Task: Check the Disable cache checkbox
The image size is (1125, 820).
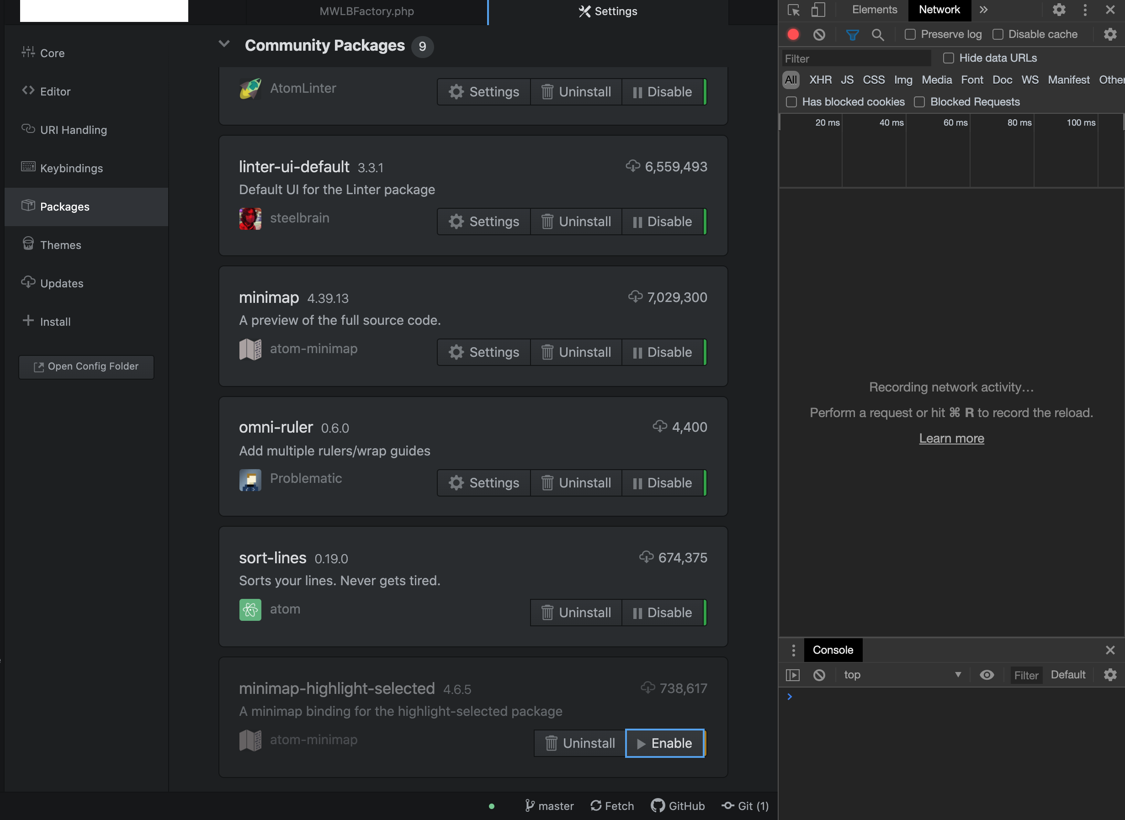Action: [x=998, y=34]
